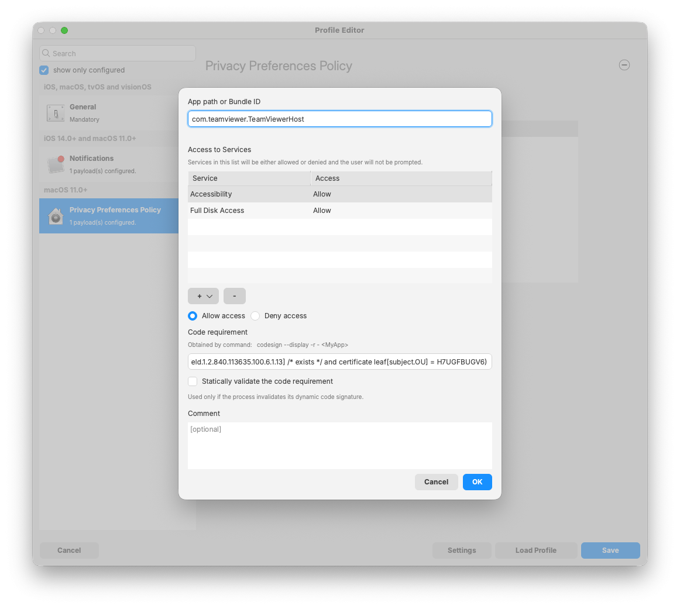
Task: Select the Privacy Preferences Policy sidebar item
Action: pos(109,216)
